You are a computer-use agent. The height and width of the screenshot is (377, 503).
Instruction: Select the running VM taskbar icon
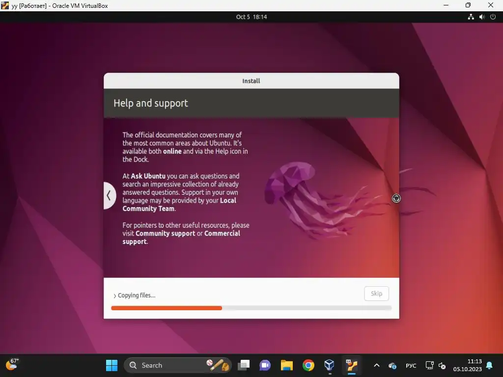(x=352, y=365)
